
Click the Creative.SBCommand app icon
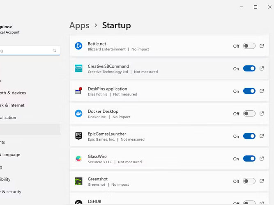point(78,68)
